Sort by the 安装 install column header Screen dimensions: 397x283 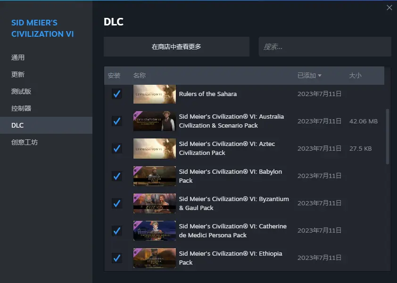(x=114, y=75)
